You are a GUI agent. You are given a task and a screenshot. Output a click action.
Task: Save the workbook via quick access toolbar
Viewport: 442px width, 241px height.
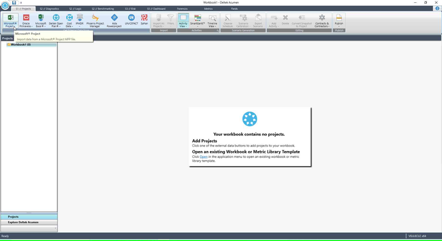coord(14,3)
